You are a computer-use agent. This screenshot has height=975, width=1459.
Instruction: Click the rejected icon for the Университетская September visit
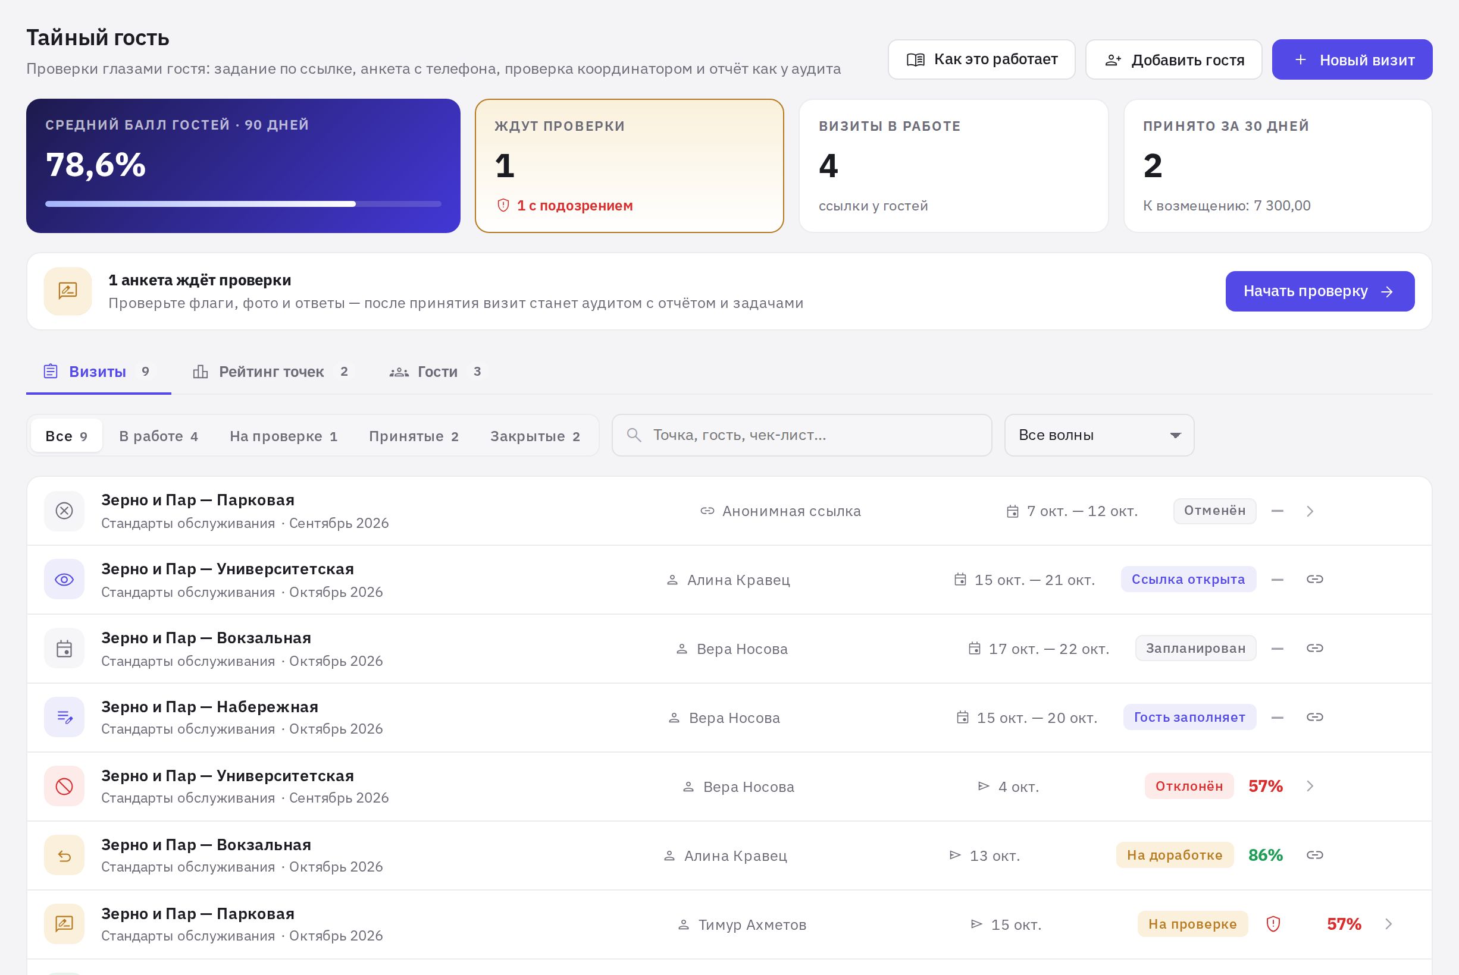(64, 786)
